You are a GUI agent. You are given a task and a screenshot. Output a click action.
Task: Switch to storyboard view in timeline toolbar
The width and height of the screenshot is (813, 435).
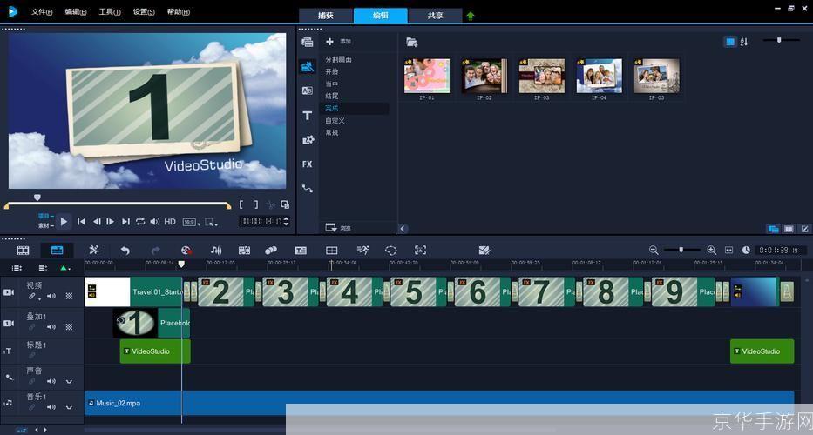18,250
